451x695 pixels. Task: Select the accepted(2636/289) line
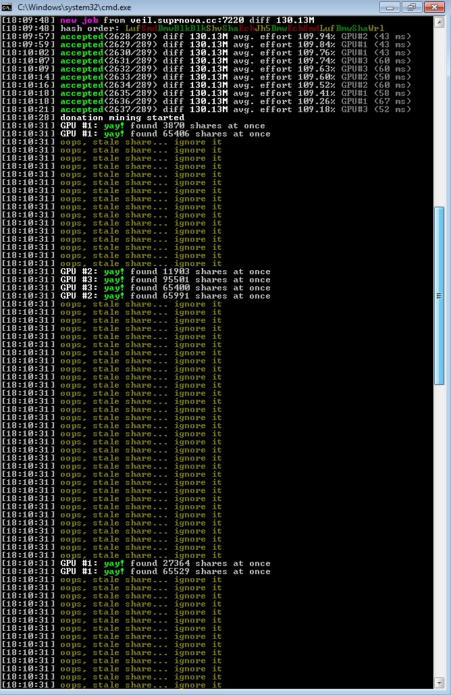pyautogui.click(x=207, y=101)
